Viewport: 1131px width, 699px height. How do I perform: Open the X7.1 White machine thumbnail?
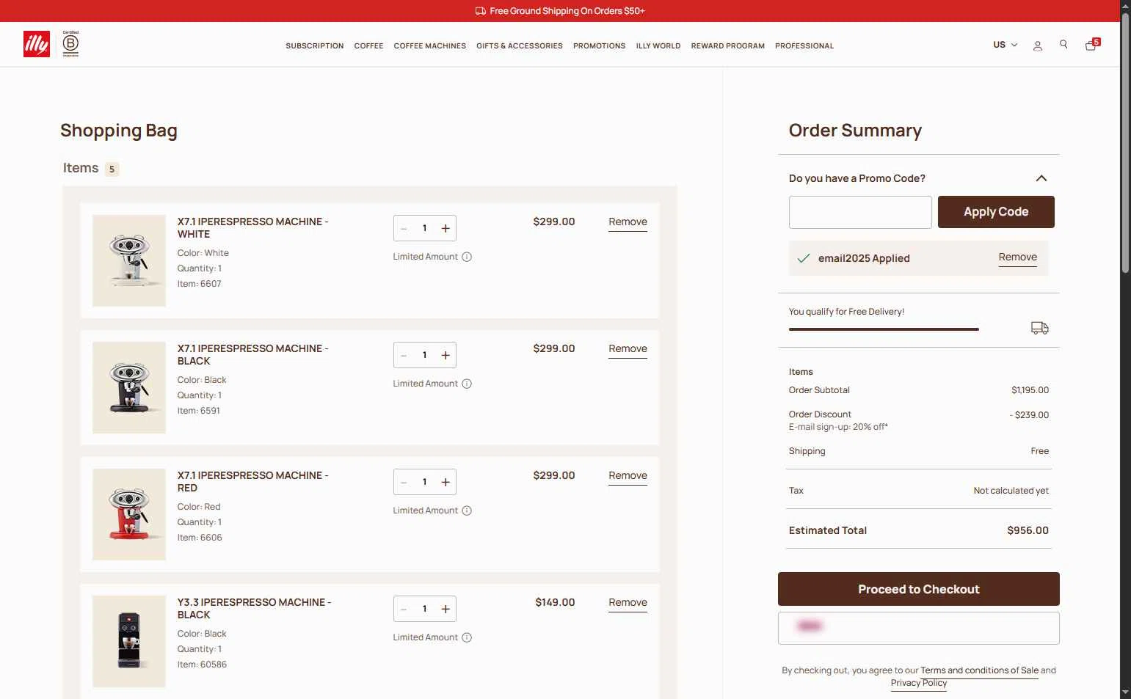(129, 260)
